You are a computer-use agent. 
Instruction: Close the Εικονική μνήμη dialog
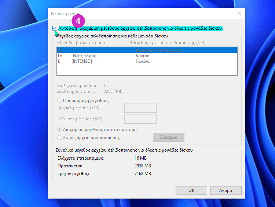pos(239,13)
